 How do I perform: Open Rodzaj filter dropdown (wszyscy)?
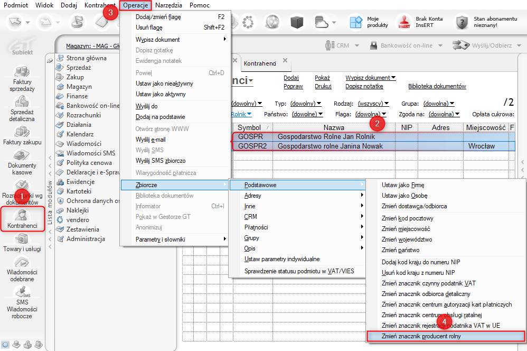pyautogui.click(x=373, y=104)
